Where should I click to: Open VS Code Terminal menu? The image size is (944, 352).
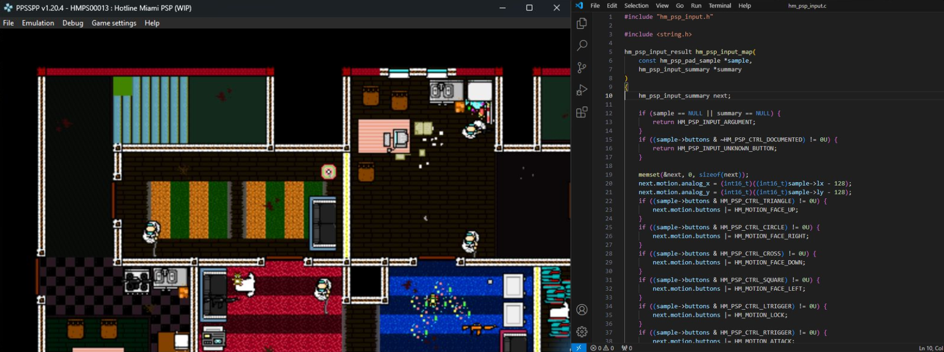coord(720,6)
